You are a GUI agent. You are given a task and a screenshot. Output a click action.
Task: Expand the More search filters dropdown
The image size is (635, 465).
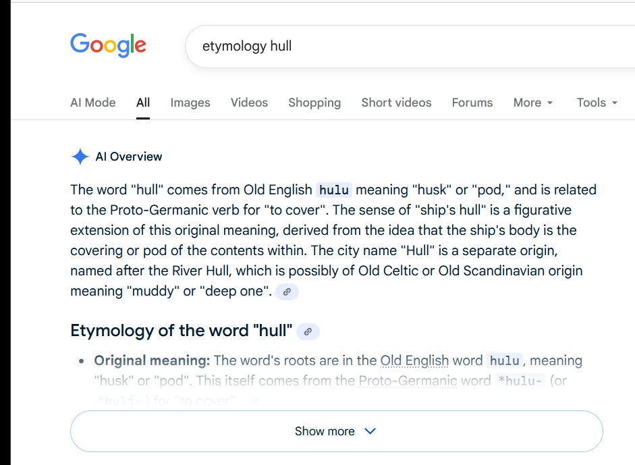(x=532, y=103)
